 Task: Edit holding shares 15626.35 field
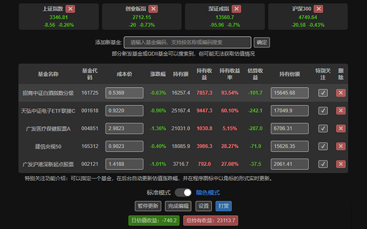point(290,147)
